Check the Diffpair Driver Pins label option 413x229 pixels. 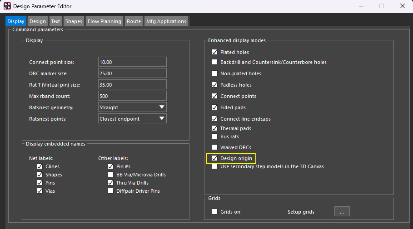pos(111,191)
